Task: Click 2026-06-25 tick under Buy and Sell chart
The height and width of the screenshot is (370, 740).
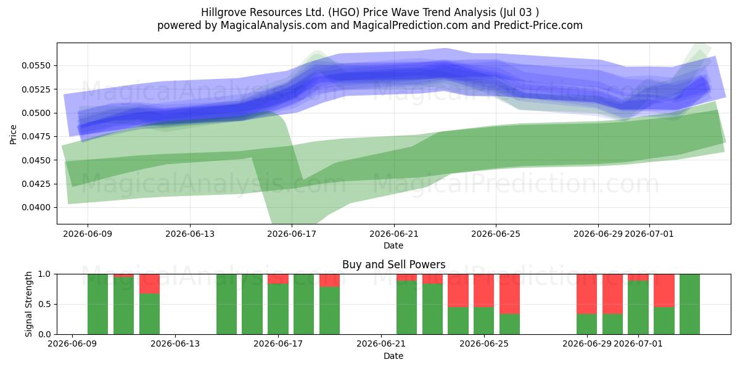Action: point(484,345)
